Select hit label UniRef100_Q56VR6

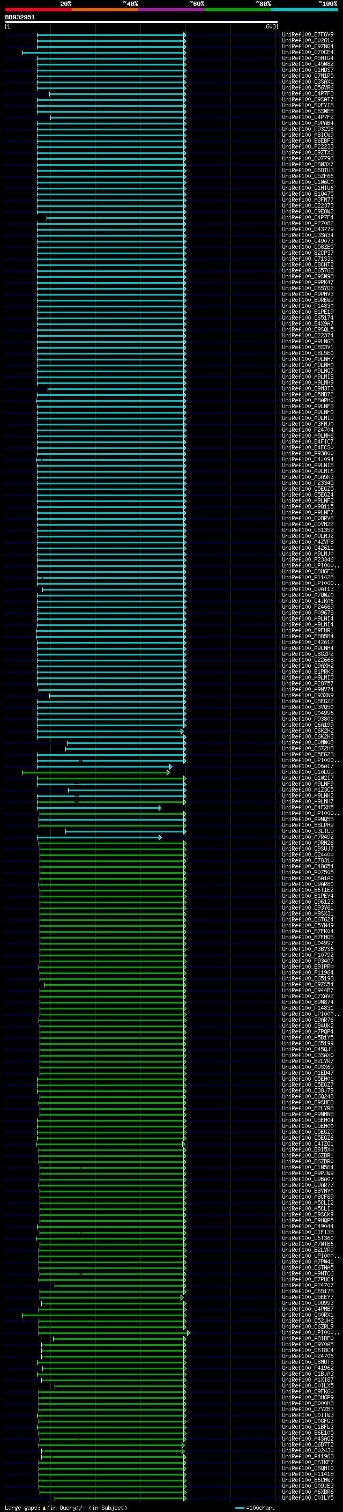pyautogui.click(x=308, y=87)
